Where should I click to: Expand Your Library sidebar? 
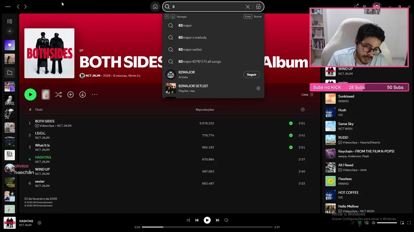(x=10, y=21)
